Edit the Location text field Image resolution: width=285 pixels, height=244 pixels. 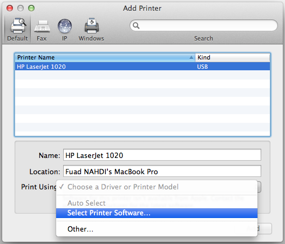(x=162, y=172)
